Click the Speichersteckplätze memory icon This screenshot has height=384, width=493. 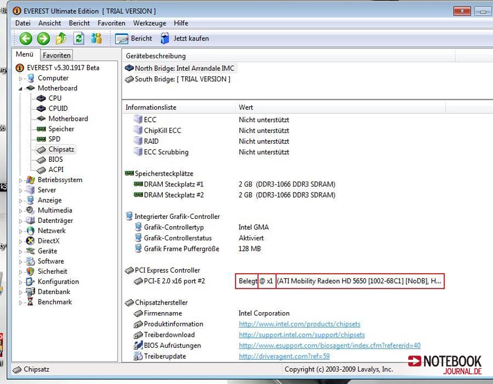click(129, 173)
